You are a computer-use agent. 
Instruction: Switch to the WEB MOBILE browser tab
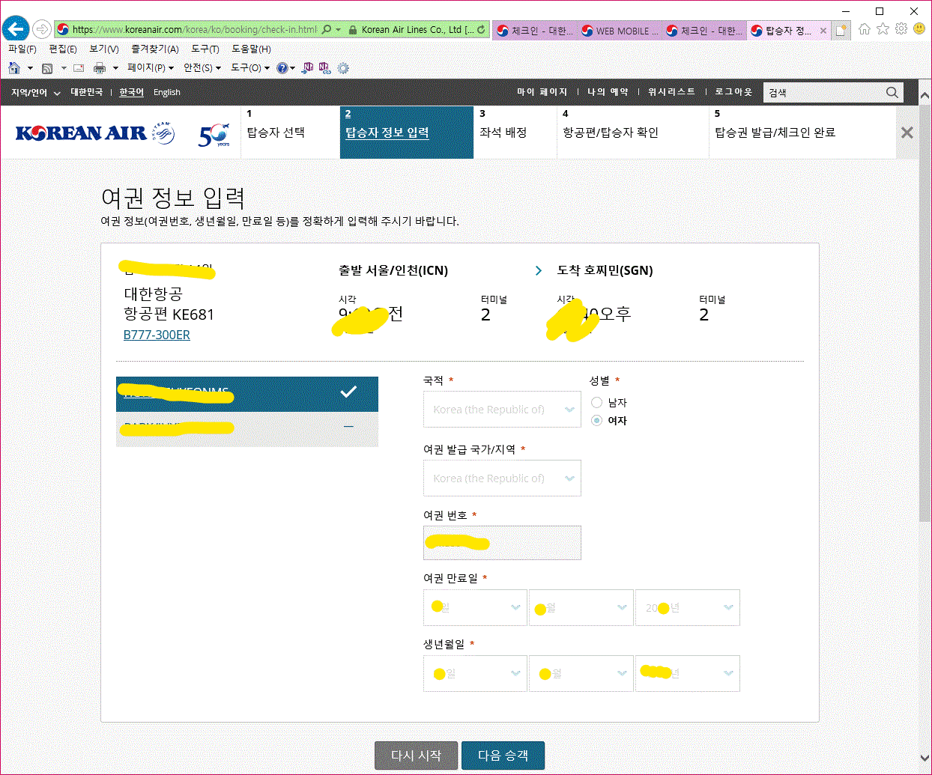point(620,31)
